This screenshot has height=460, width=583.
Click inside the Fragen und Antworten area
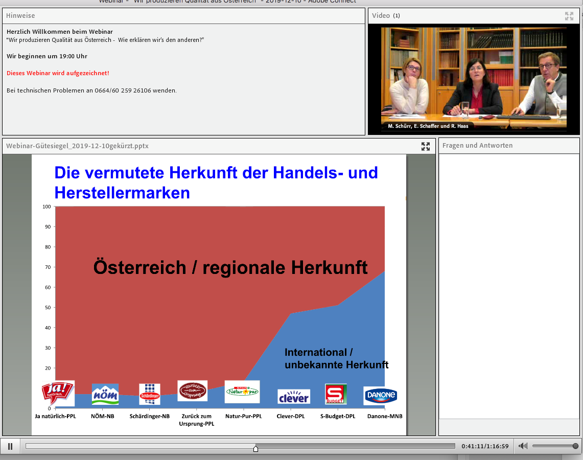coord(508,286)
